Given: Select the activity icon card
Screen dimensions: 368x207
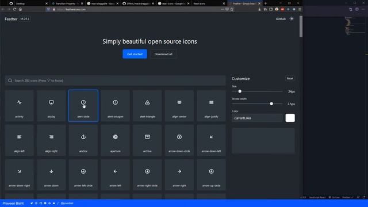Looking at the screenshot, I should (x=19, y=106).
